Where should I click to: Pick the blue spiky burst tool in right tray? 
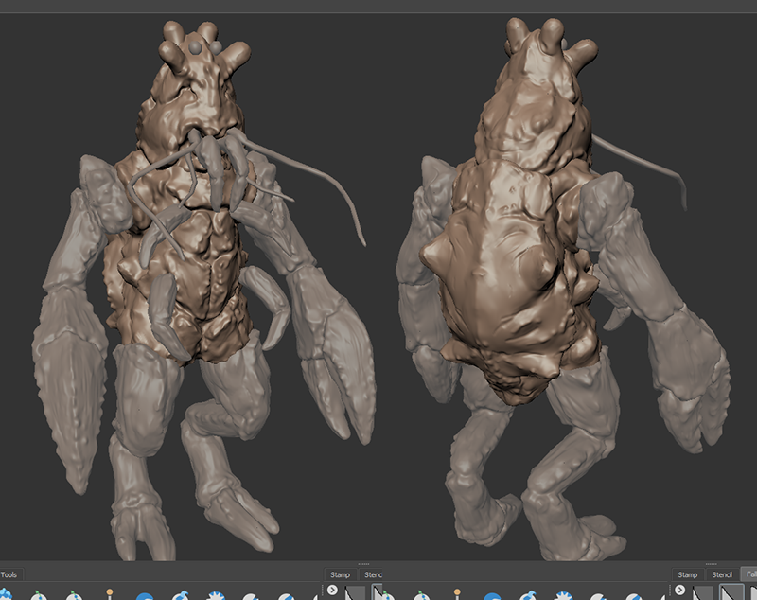point(562,596)
